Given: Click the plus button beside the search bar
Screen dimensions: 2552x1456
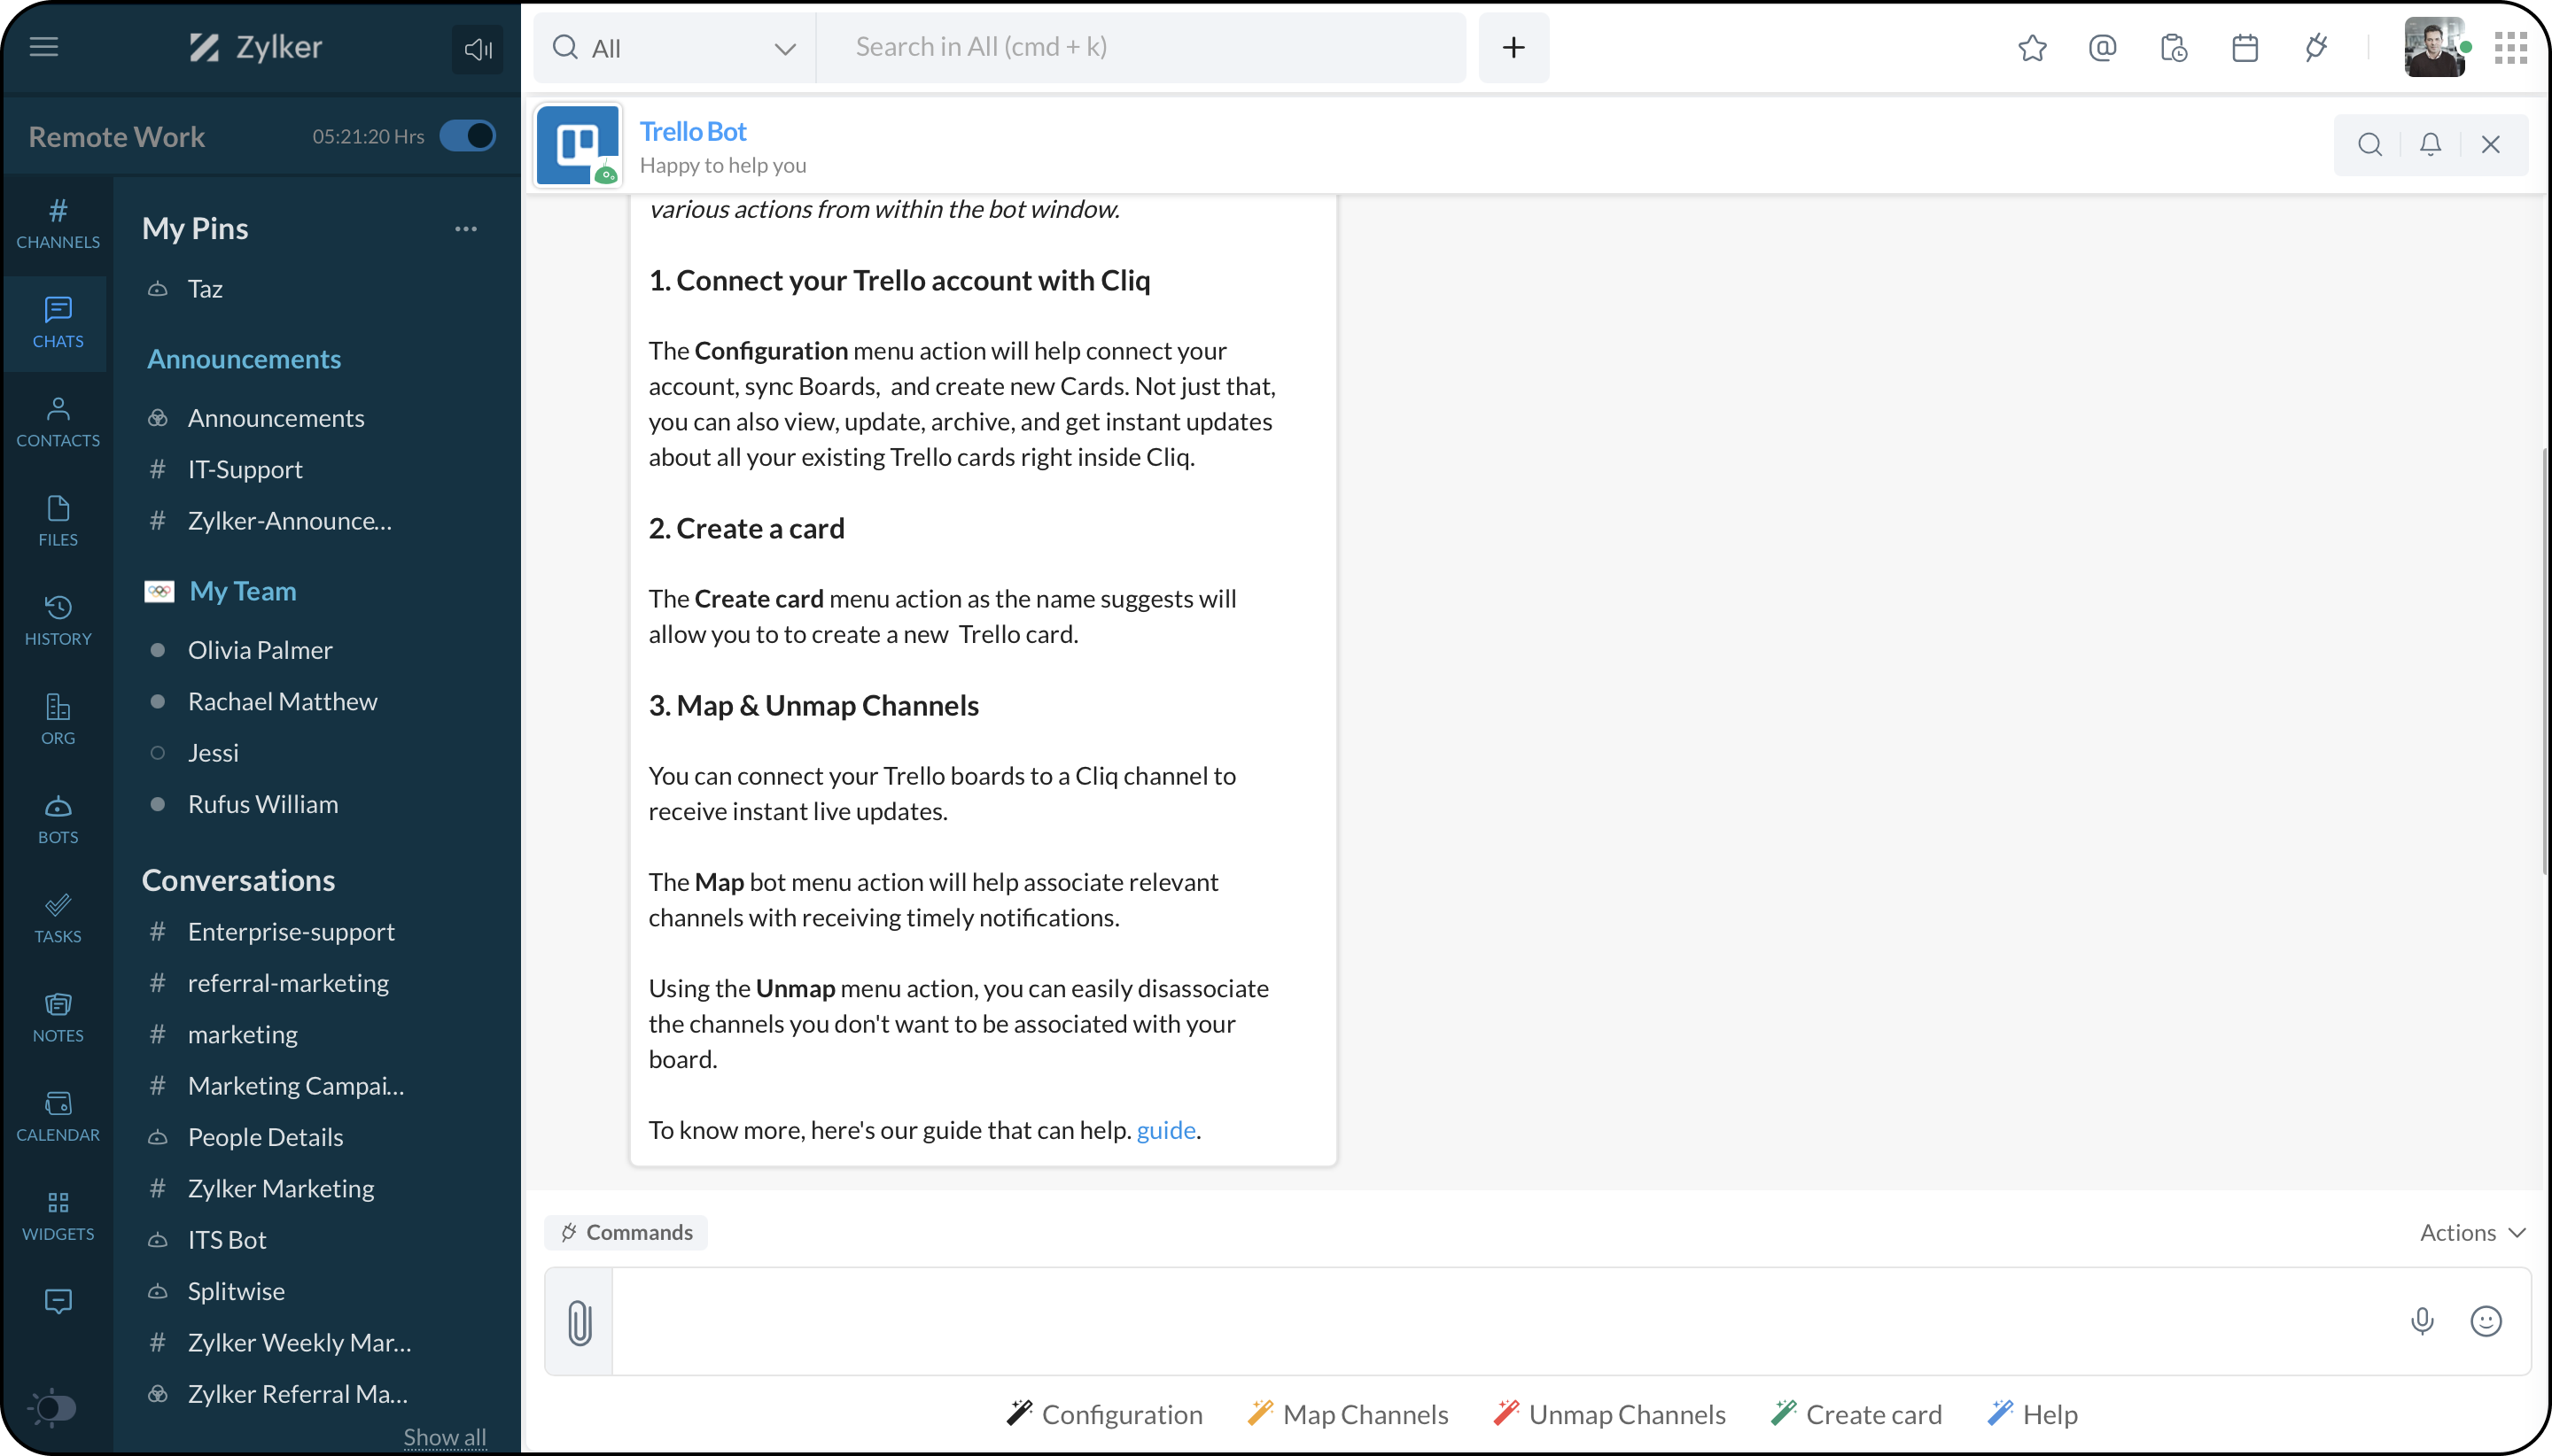Looking at the screenshot, I should 1513,48.
